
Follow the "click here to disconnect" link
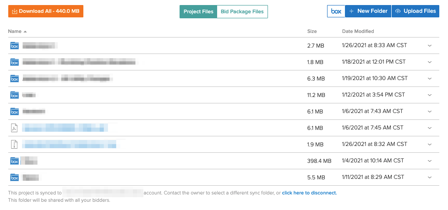click(309, 193)
